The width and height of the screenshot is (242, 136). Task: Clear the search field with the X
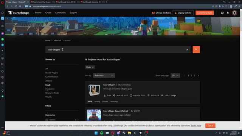[187, 49]
